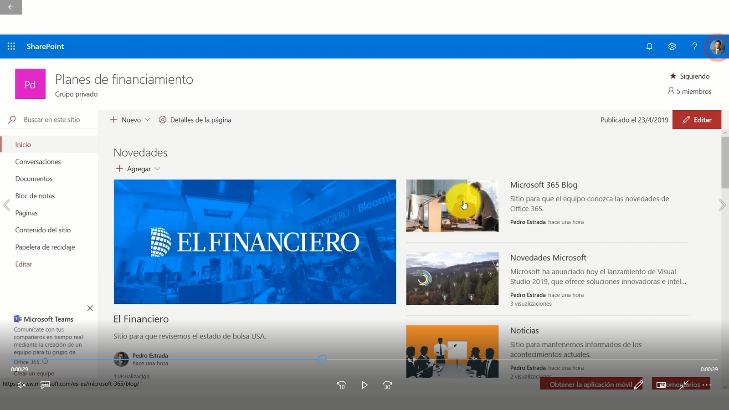Open the notifications bell

pos(649,46)
